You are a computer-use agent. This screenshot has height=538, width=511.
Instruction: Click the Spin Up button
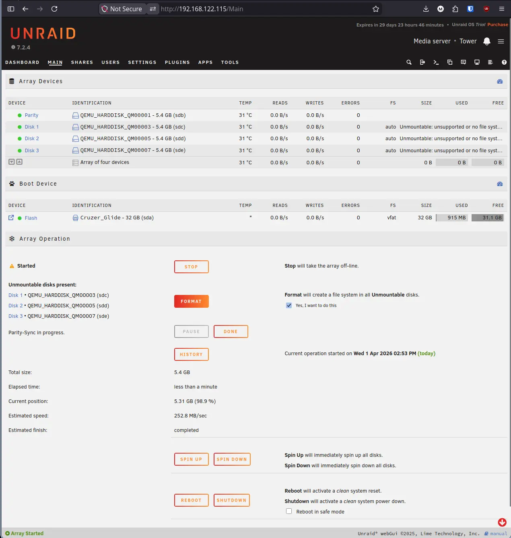[192, 459]
